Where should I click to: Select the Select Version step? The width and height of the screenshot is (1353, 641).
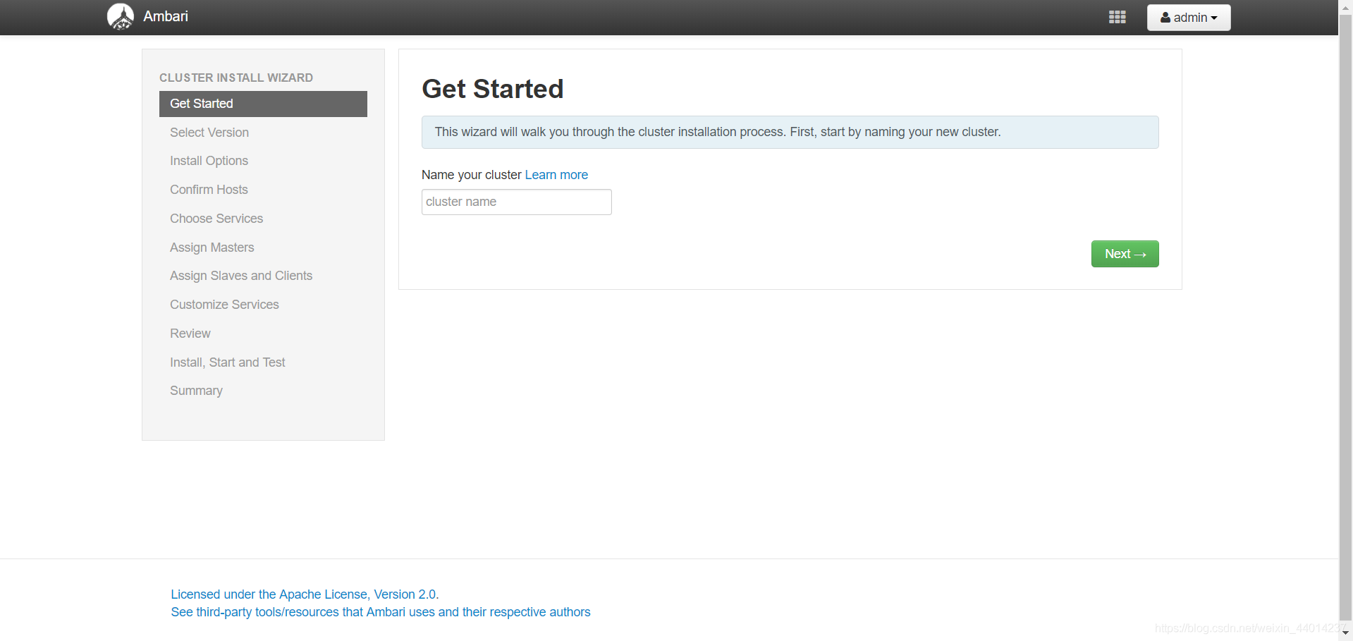(x=209, y=133)
